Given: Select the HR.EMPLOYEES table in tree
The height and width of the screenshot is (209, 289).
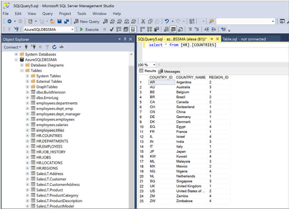Looking at the screenshot, I should [49, 146].
